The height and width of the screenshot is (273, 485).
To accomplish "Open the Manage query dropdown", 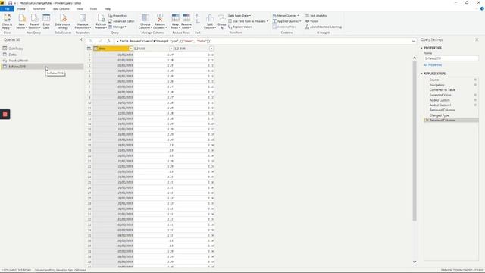I will coord(117,27).
